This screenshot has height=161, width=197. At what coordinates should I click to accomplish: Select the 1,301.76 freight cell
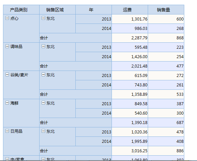click(130, 19)
